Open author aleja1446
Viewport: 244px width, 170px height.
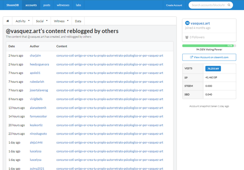click(x=36, y=142)
